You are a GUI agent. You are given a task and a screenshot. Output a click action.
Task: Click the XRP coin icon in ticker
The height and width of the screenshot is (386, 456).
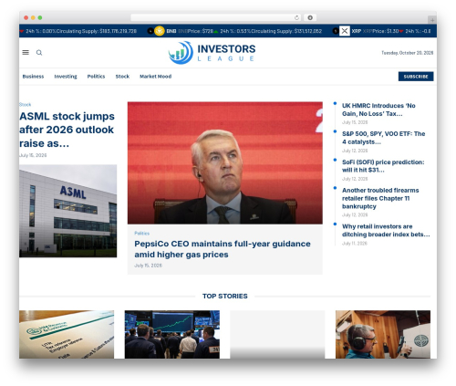tap(345, 31)
